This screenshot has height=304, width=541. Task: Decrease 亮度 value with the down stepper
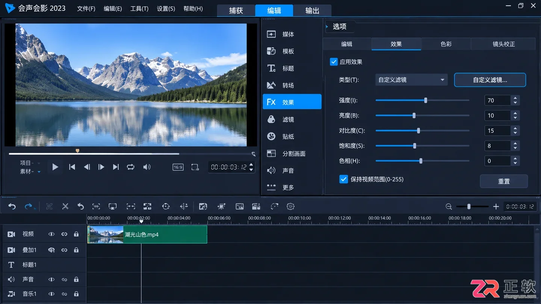[515, 118]
